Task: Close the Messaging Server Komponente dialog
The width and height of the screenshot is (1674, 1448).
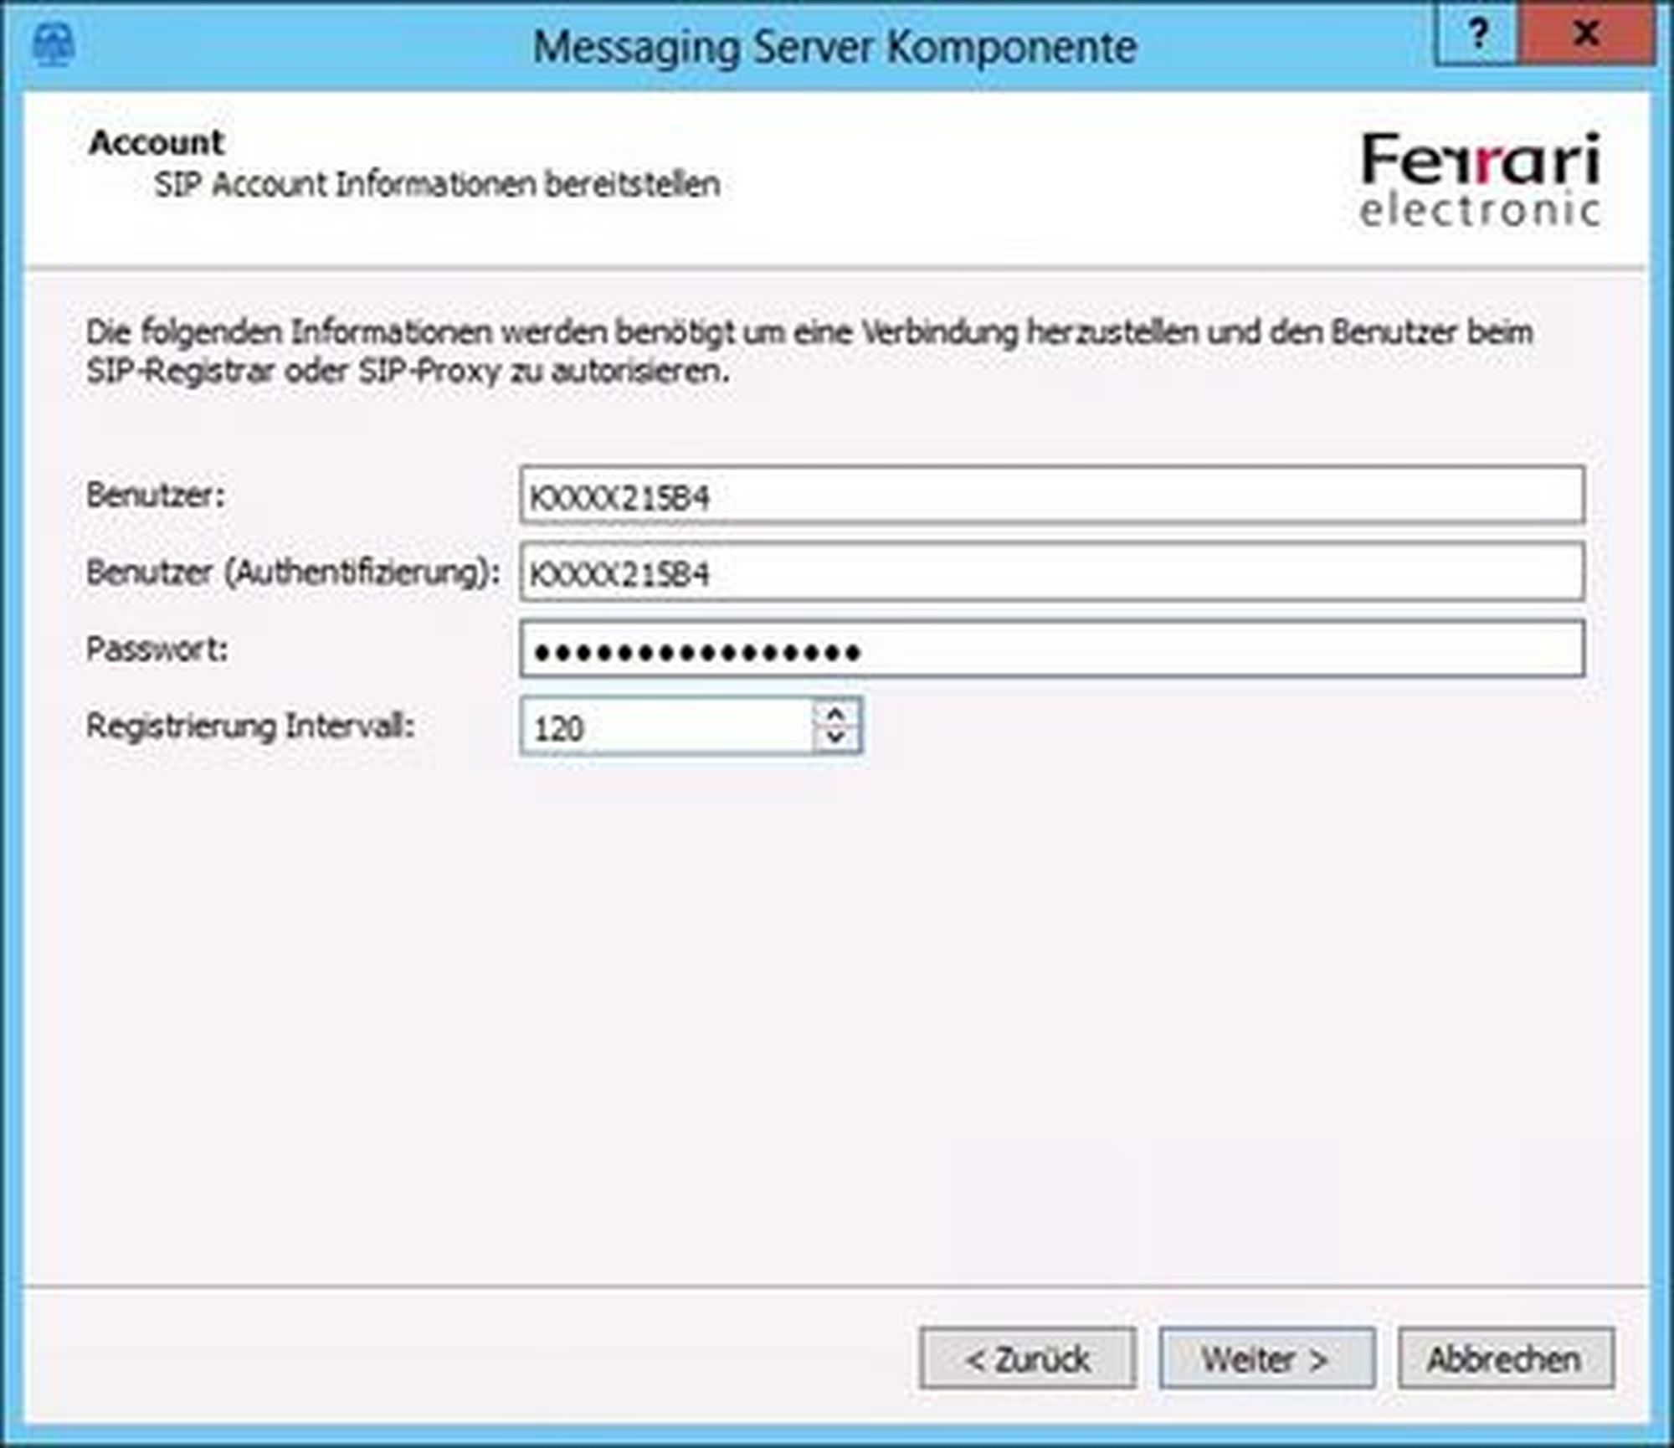Action: click(1586, 35)
